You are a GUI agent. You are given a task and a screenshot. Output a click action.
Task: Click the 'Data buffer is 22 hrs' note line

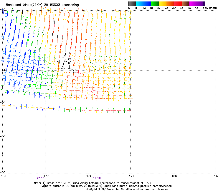pyautogui.click(x=107, y=186)
